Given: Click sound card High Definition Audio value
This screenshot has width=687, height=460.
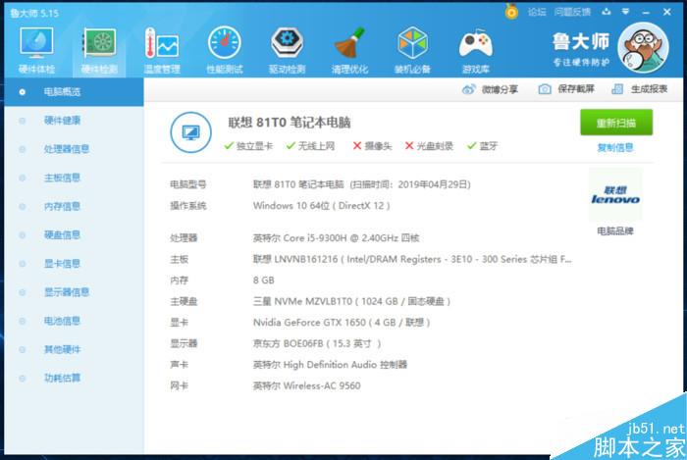Looking at the screenshot, I should click(330, 365).
